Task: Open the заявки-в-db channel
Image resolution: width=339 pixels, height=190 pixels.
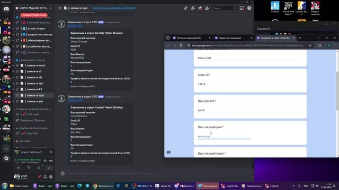Action: (x=34, y=78)
